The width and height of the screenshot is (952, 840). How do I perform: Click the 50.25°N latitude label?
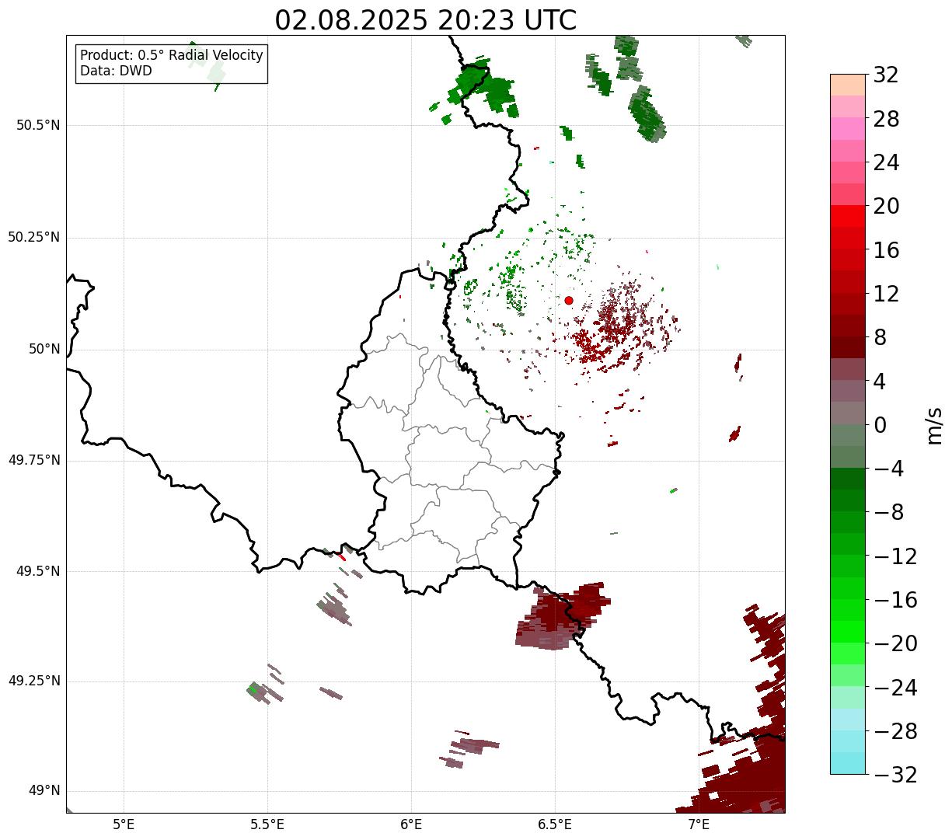(x=34, y=237)
